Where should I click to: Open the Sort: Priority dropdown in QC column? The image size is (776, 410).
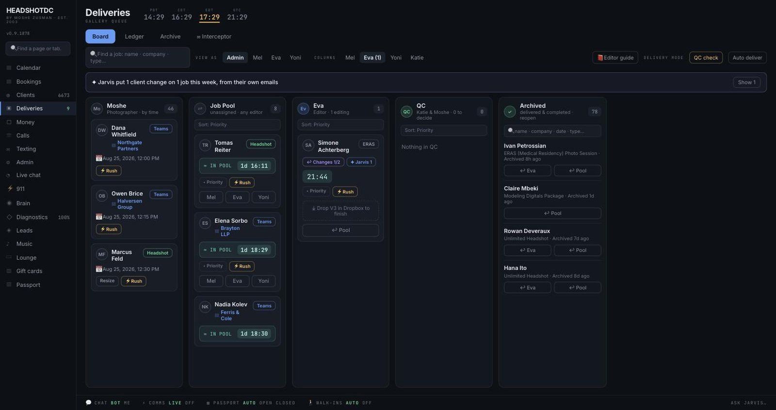pyautogui.click(x=444, y=131)
